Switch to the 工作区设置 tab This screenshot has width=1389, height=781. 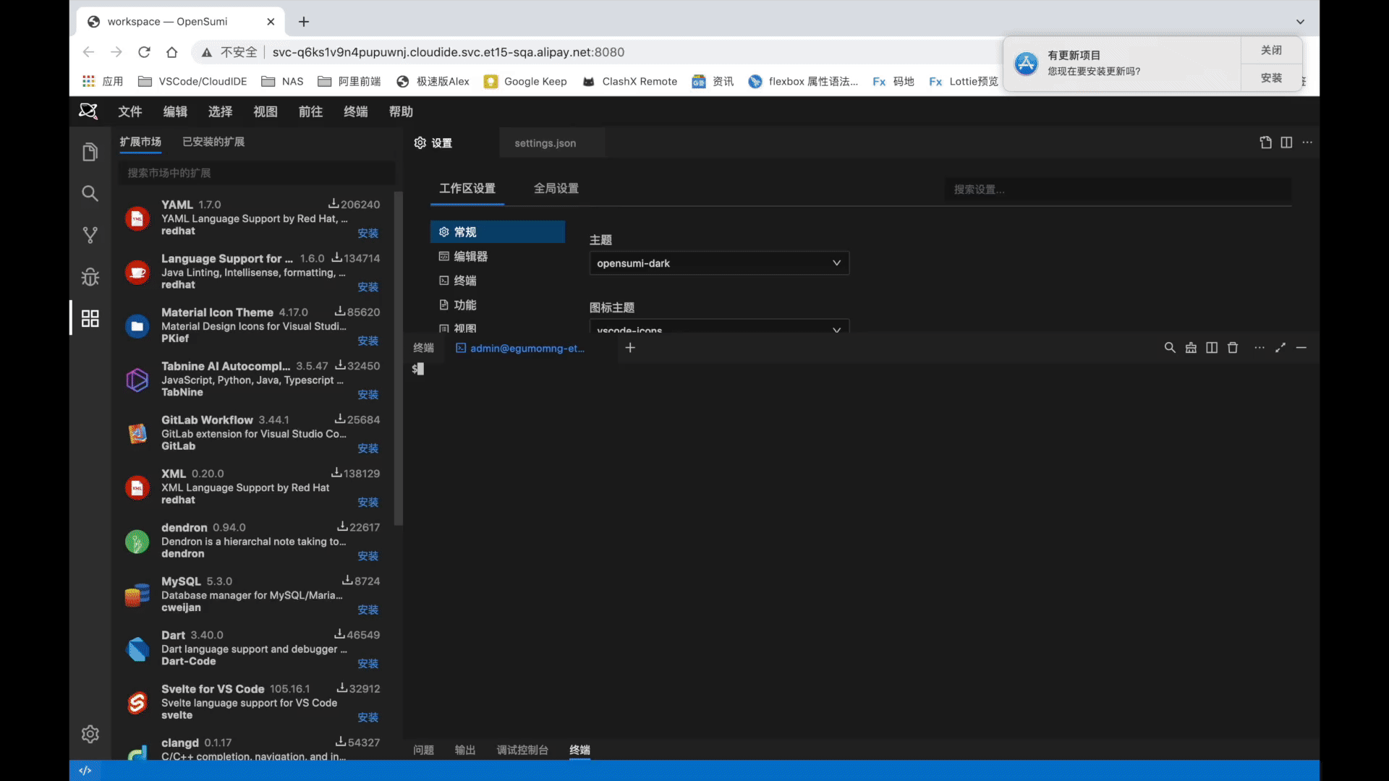[x=467, y=189]
